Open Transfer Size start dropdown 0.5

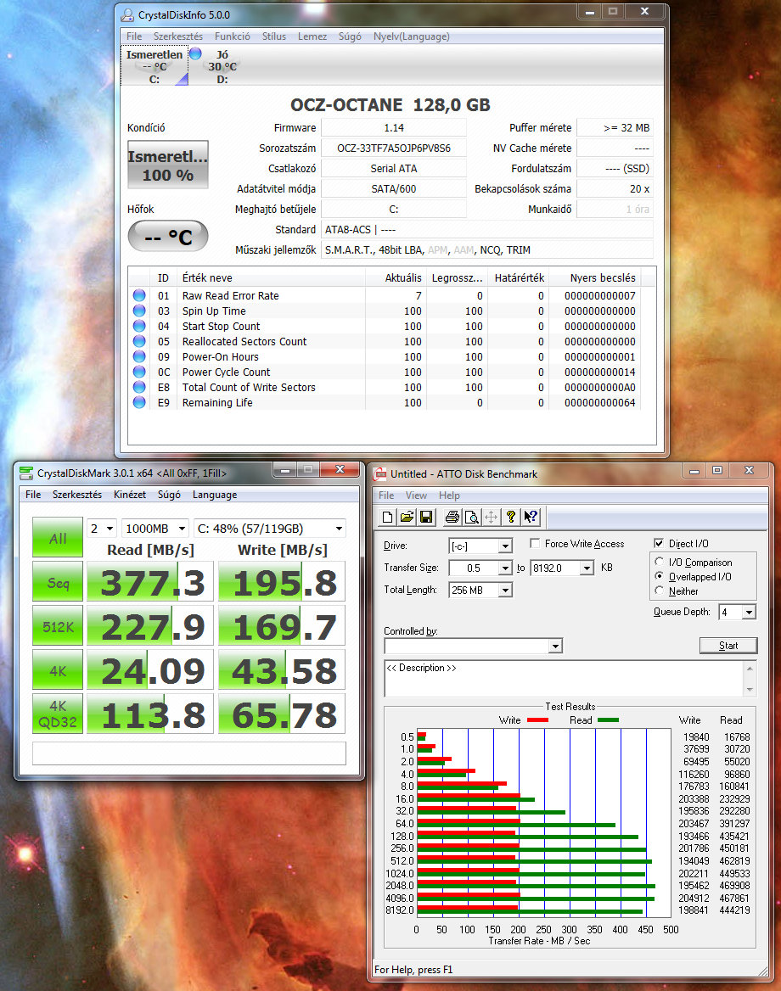tap(504, 568)
